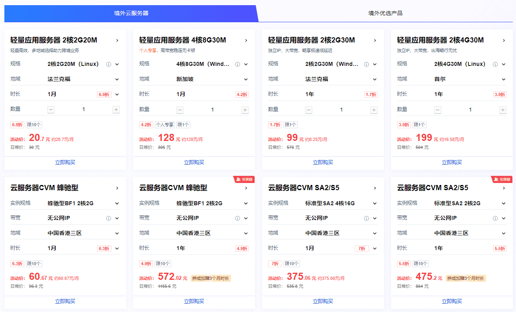
Task: Open details arrow for 蜂驰型 1年 card
Action: pyautogui.click(x=246, y=188)
